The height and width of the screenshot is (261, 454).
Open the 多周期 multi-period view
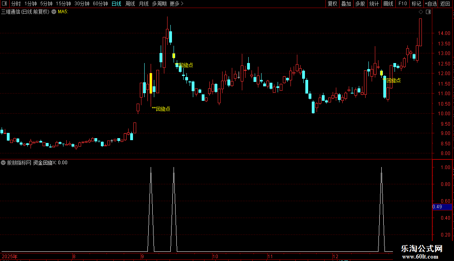pyautogui.click(x=159, y=4)
